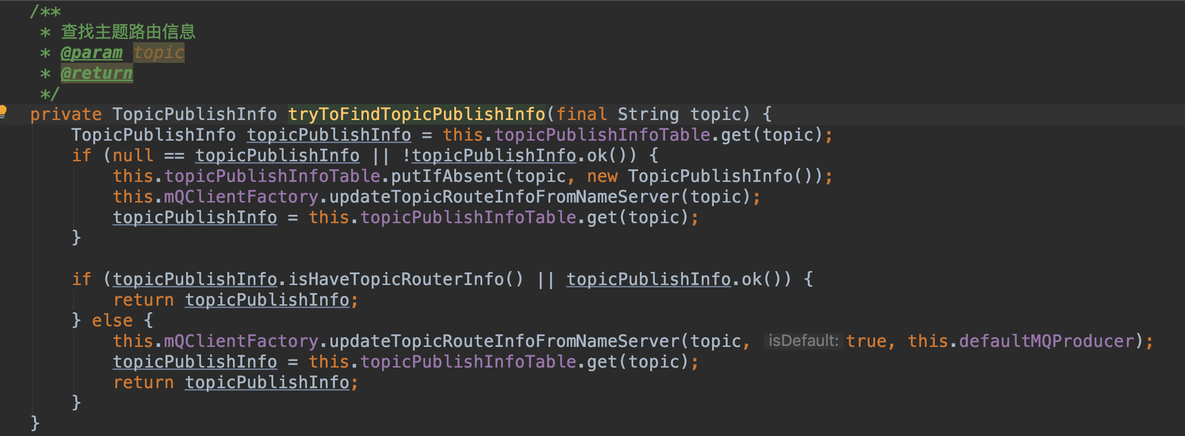Click the true argument after the isDefault hint
1185x436 pixels.
[x=867, y=341]
